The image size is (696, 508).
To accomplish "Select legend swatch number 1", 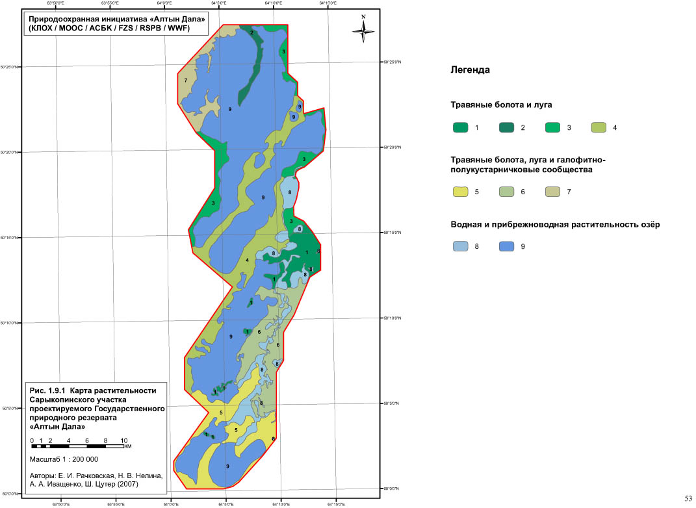I will pyautogui.click(x=460, y=128).
